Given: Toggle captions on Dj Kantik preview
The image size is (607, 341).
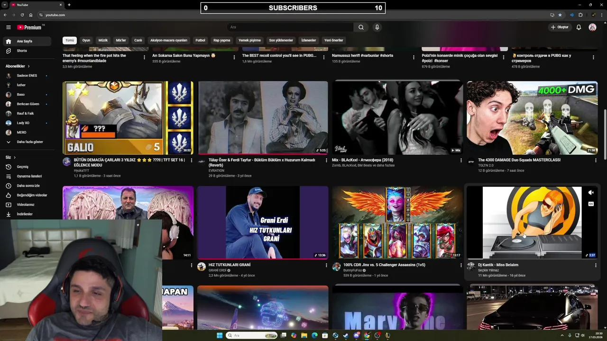Looking at the screenshot, I should click(x=591, y=204).
